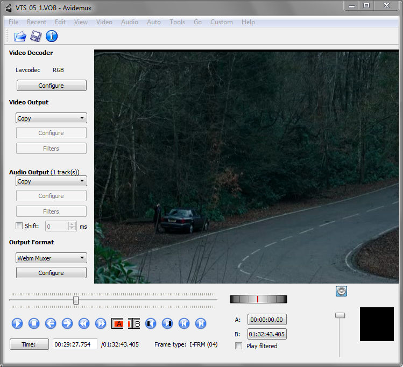Open the Audio menu
The width and height of the screenshot is (403, 367).
pos(130,22)
